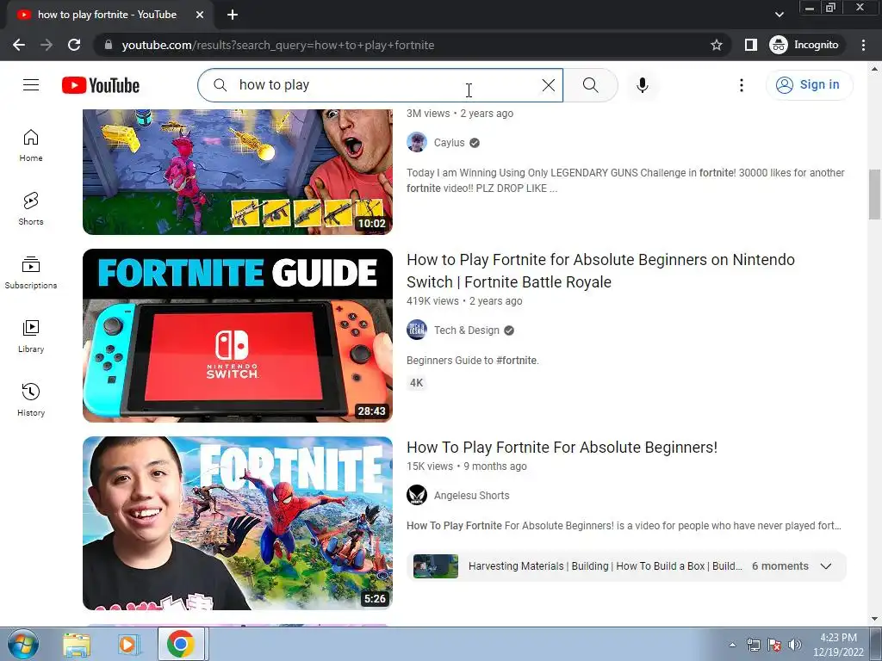Screen dimensions: 882x661
Task: Click the network tray icon
Action: coord(753,645)
